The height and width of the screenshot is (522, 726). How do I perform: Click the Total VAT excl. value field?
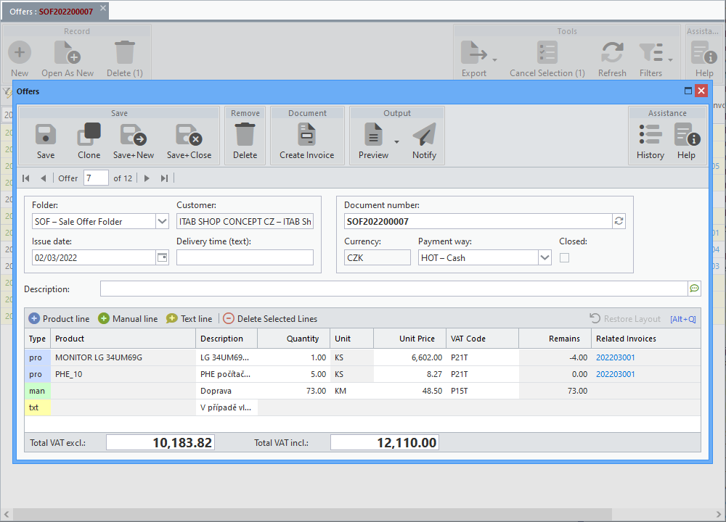(160, 442)
